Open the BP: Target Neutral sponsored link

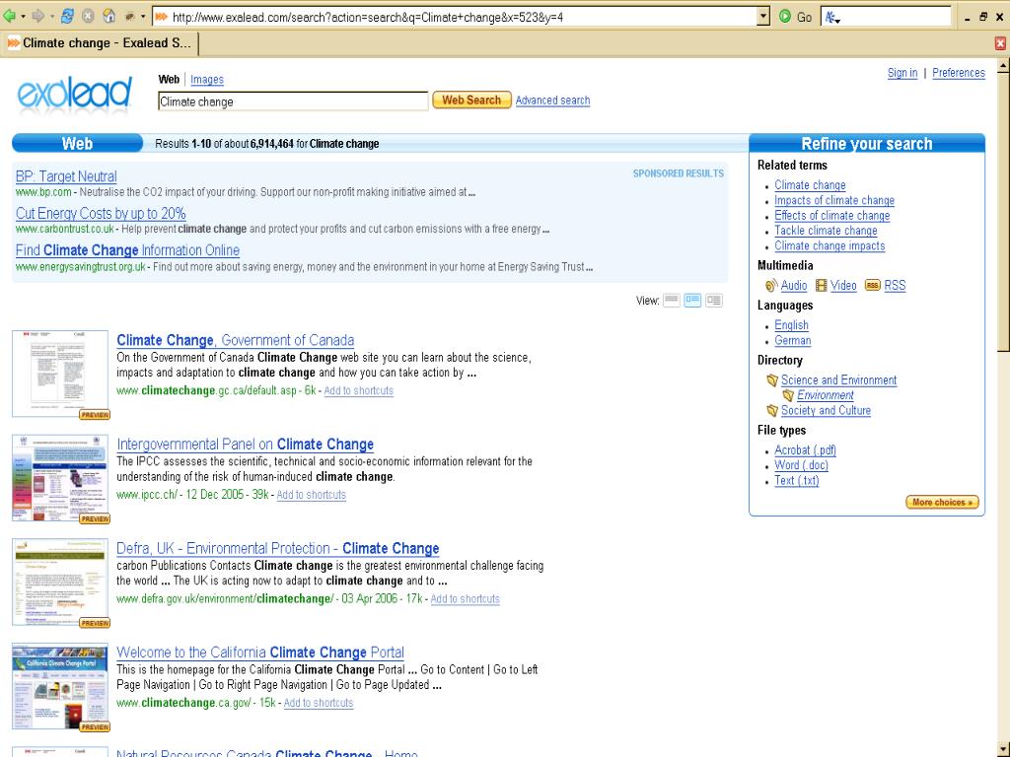pos(66,176)
